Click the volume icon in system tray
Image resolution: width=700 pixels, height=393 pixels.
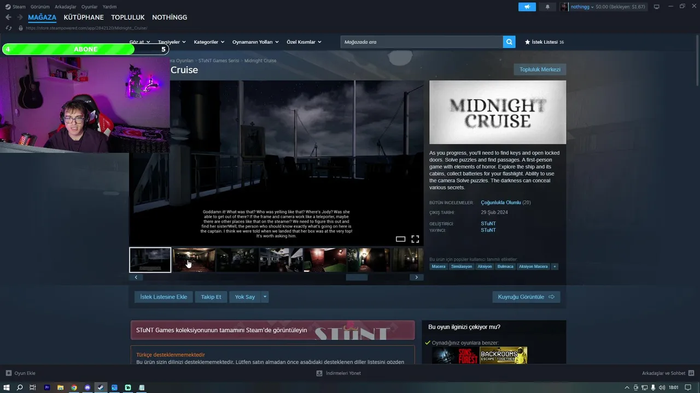click(662, 388)
